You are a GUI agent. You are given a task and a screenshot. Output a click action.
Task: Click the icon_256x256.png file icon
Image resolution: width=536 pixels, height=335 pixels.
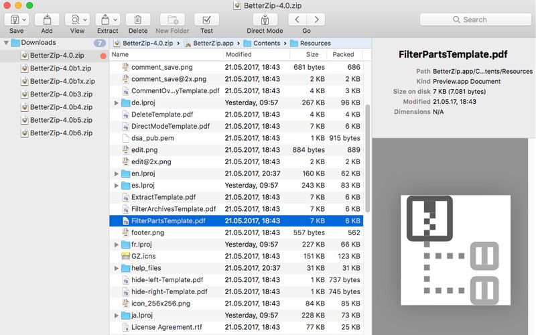[x=125, y=304]
